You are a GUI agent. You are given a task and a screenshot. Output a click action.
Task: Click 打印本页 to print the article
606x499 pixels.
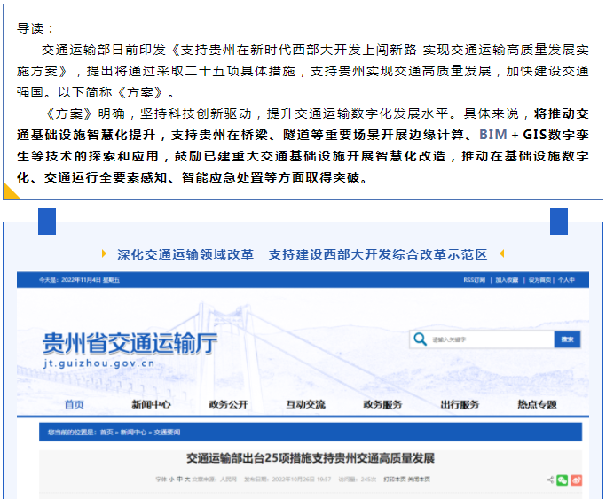coord(394,480)
